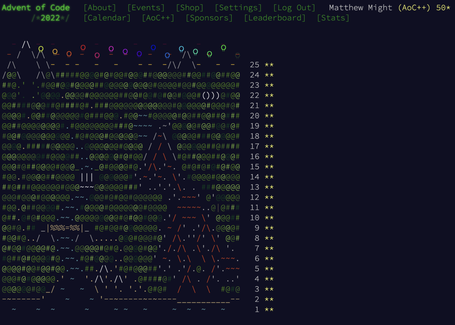Open the Shop link

[189, 7]
